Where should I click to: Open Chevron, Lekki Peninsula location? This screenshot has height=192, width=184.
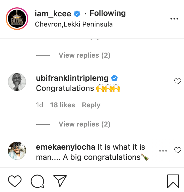[x=74, y=24]
